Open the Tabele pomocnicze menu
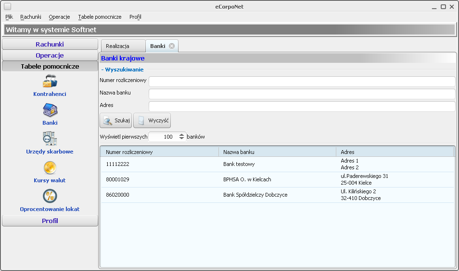 click(x=100, y=17)
